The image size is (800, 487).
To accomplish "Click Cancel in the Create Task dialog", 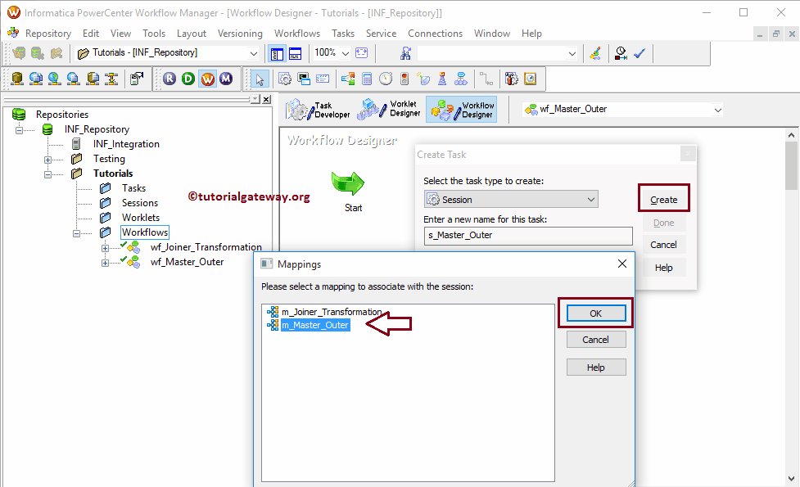I will (x=663, y=245).
